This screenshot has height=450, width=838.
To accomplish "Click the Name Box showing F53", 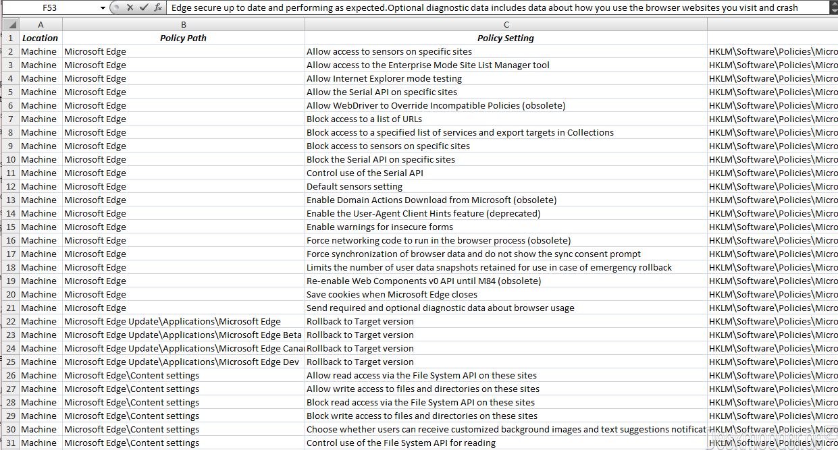I will [50, 7].
